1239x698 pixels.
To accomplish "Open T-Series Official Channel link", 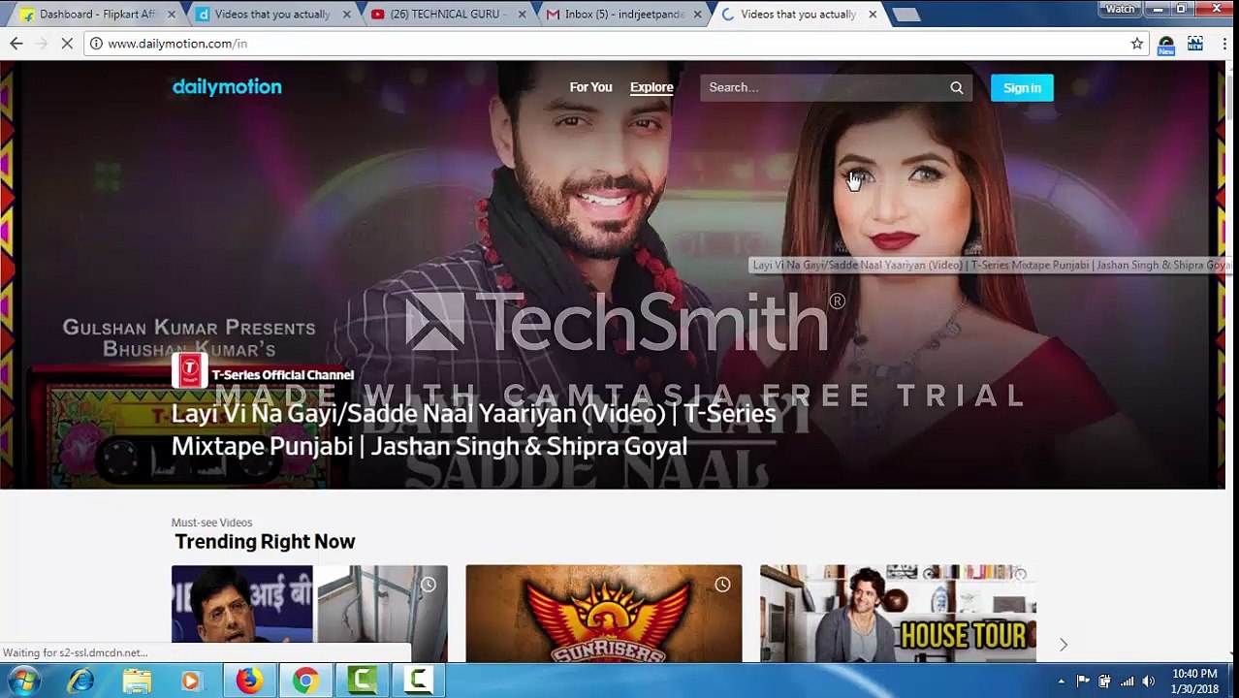I will (x=283, y=374).
